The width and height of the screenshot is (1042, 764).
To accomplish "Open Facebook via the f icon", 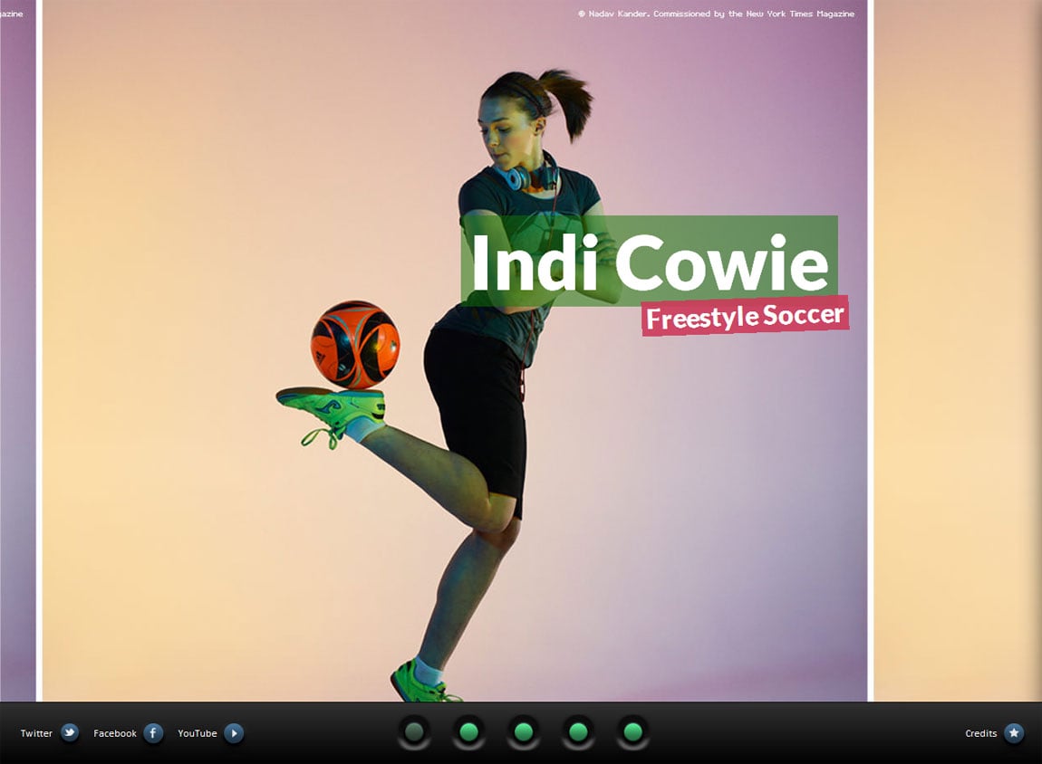I will pyautogui.click(x=151, y=733).
